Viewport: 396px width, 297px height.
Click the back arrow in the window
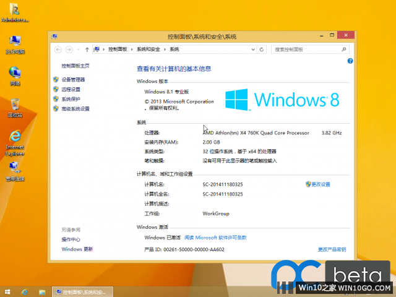pos(58,49)
